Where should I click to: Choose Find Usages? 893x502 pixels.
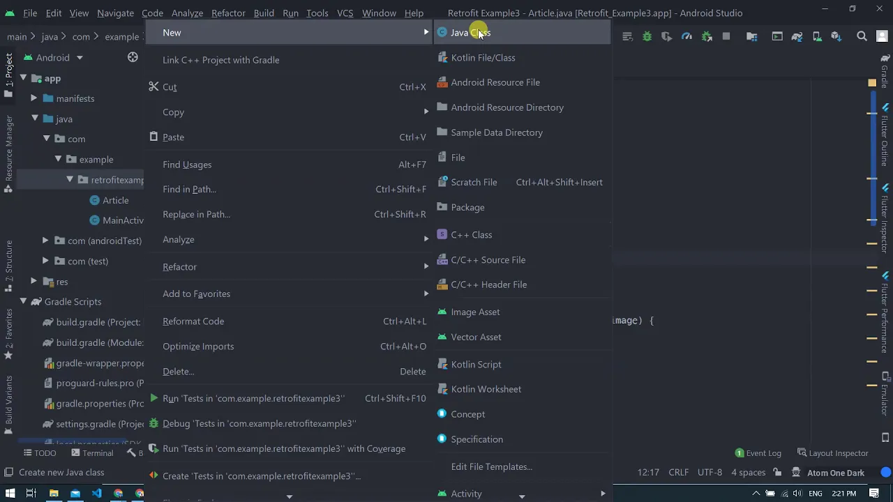(x=289, y=165)
